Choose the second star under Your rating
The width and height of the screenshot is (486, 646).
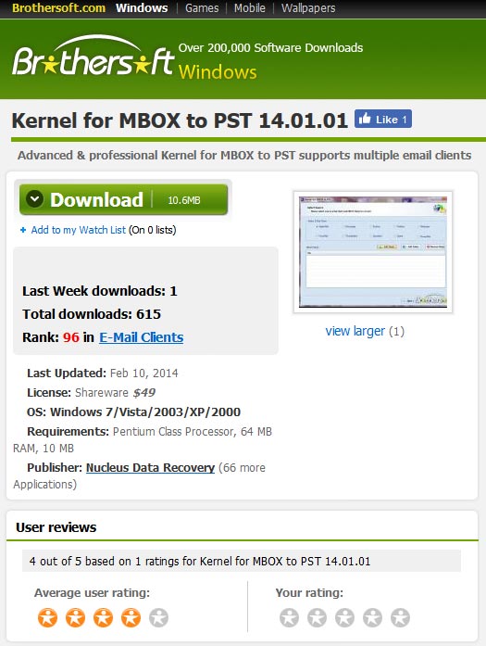coord(317,617)
